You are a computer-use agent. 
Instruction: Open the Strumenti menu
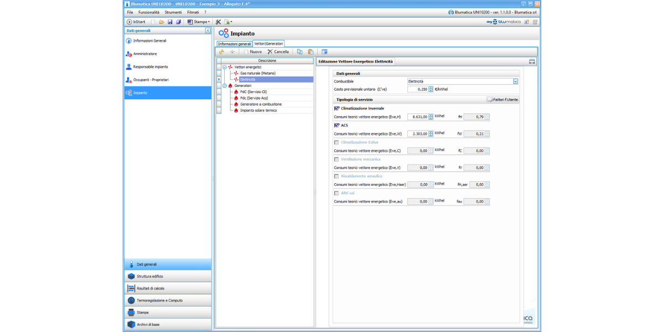pos(173,12)
